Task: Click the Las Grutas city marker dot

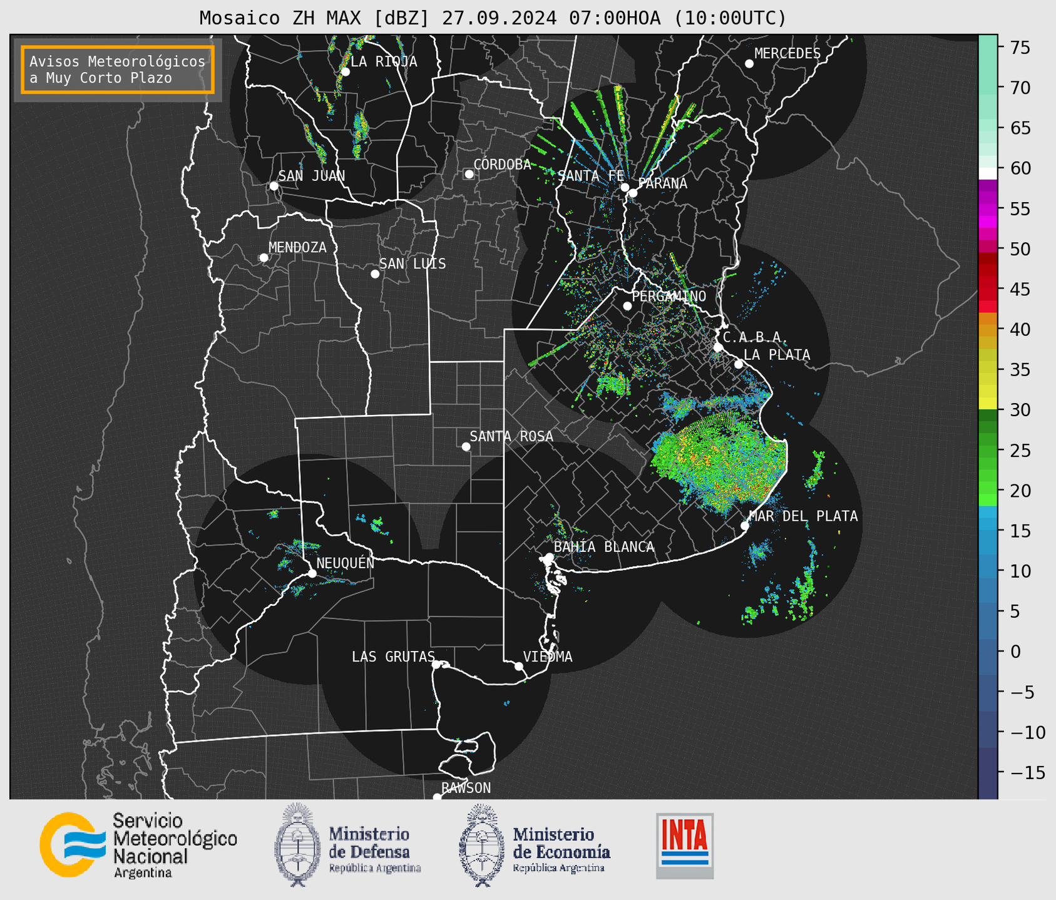Action: 436,665
